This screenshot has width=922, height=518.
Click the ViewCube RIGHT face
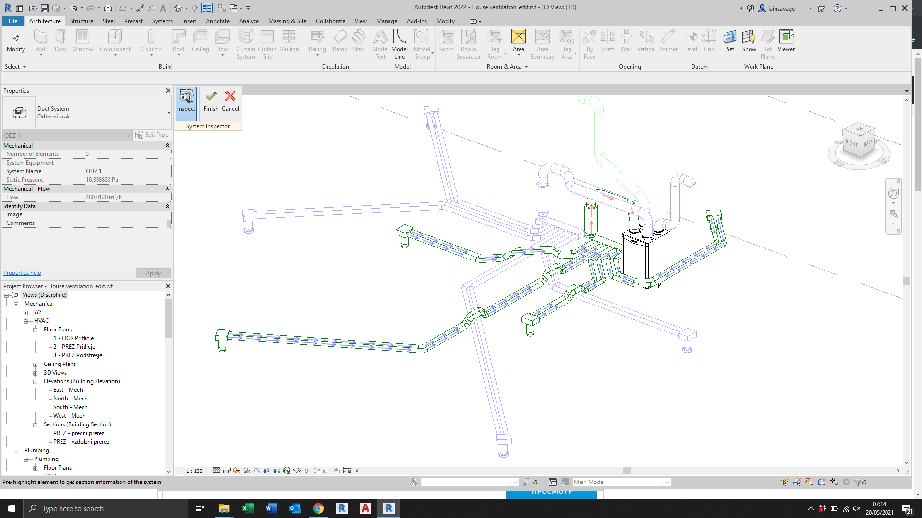(852, 144)
